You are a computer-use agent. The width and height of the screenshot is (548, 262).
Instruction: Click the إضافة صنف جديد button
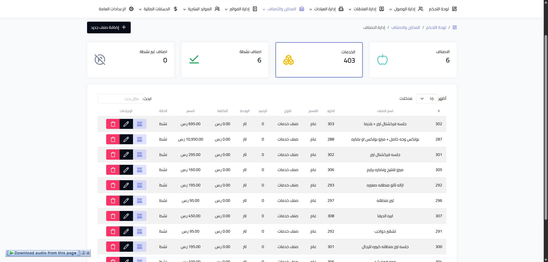109,27
